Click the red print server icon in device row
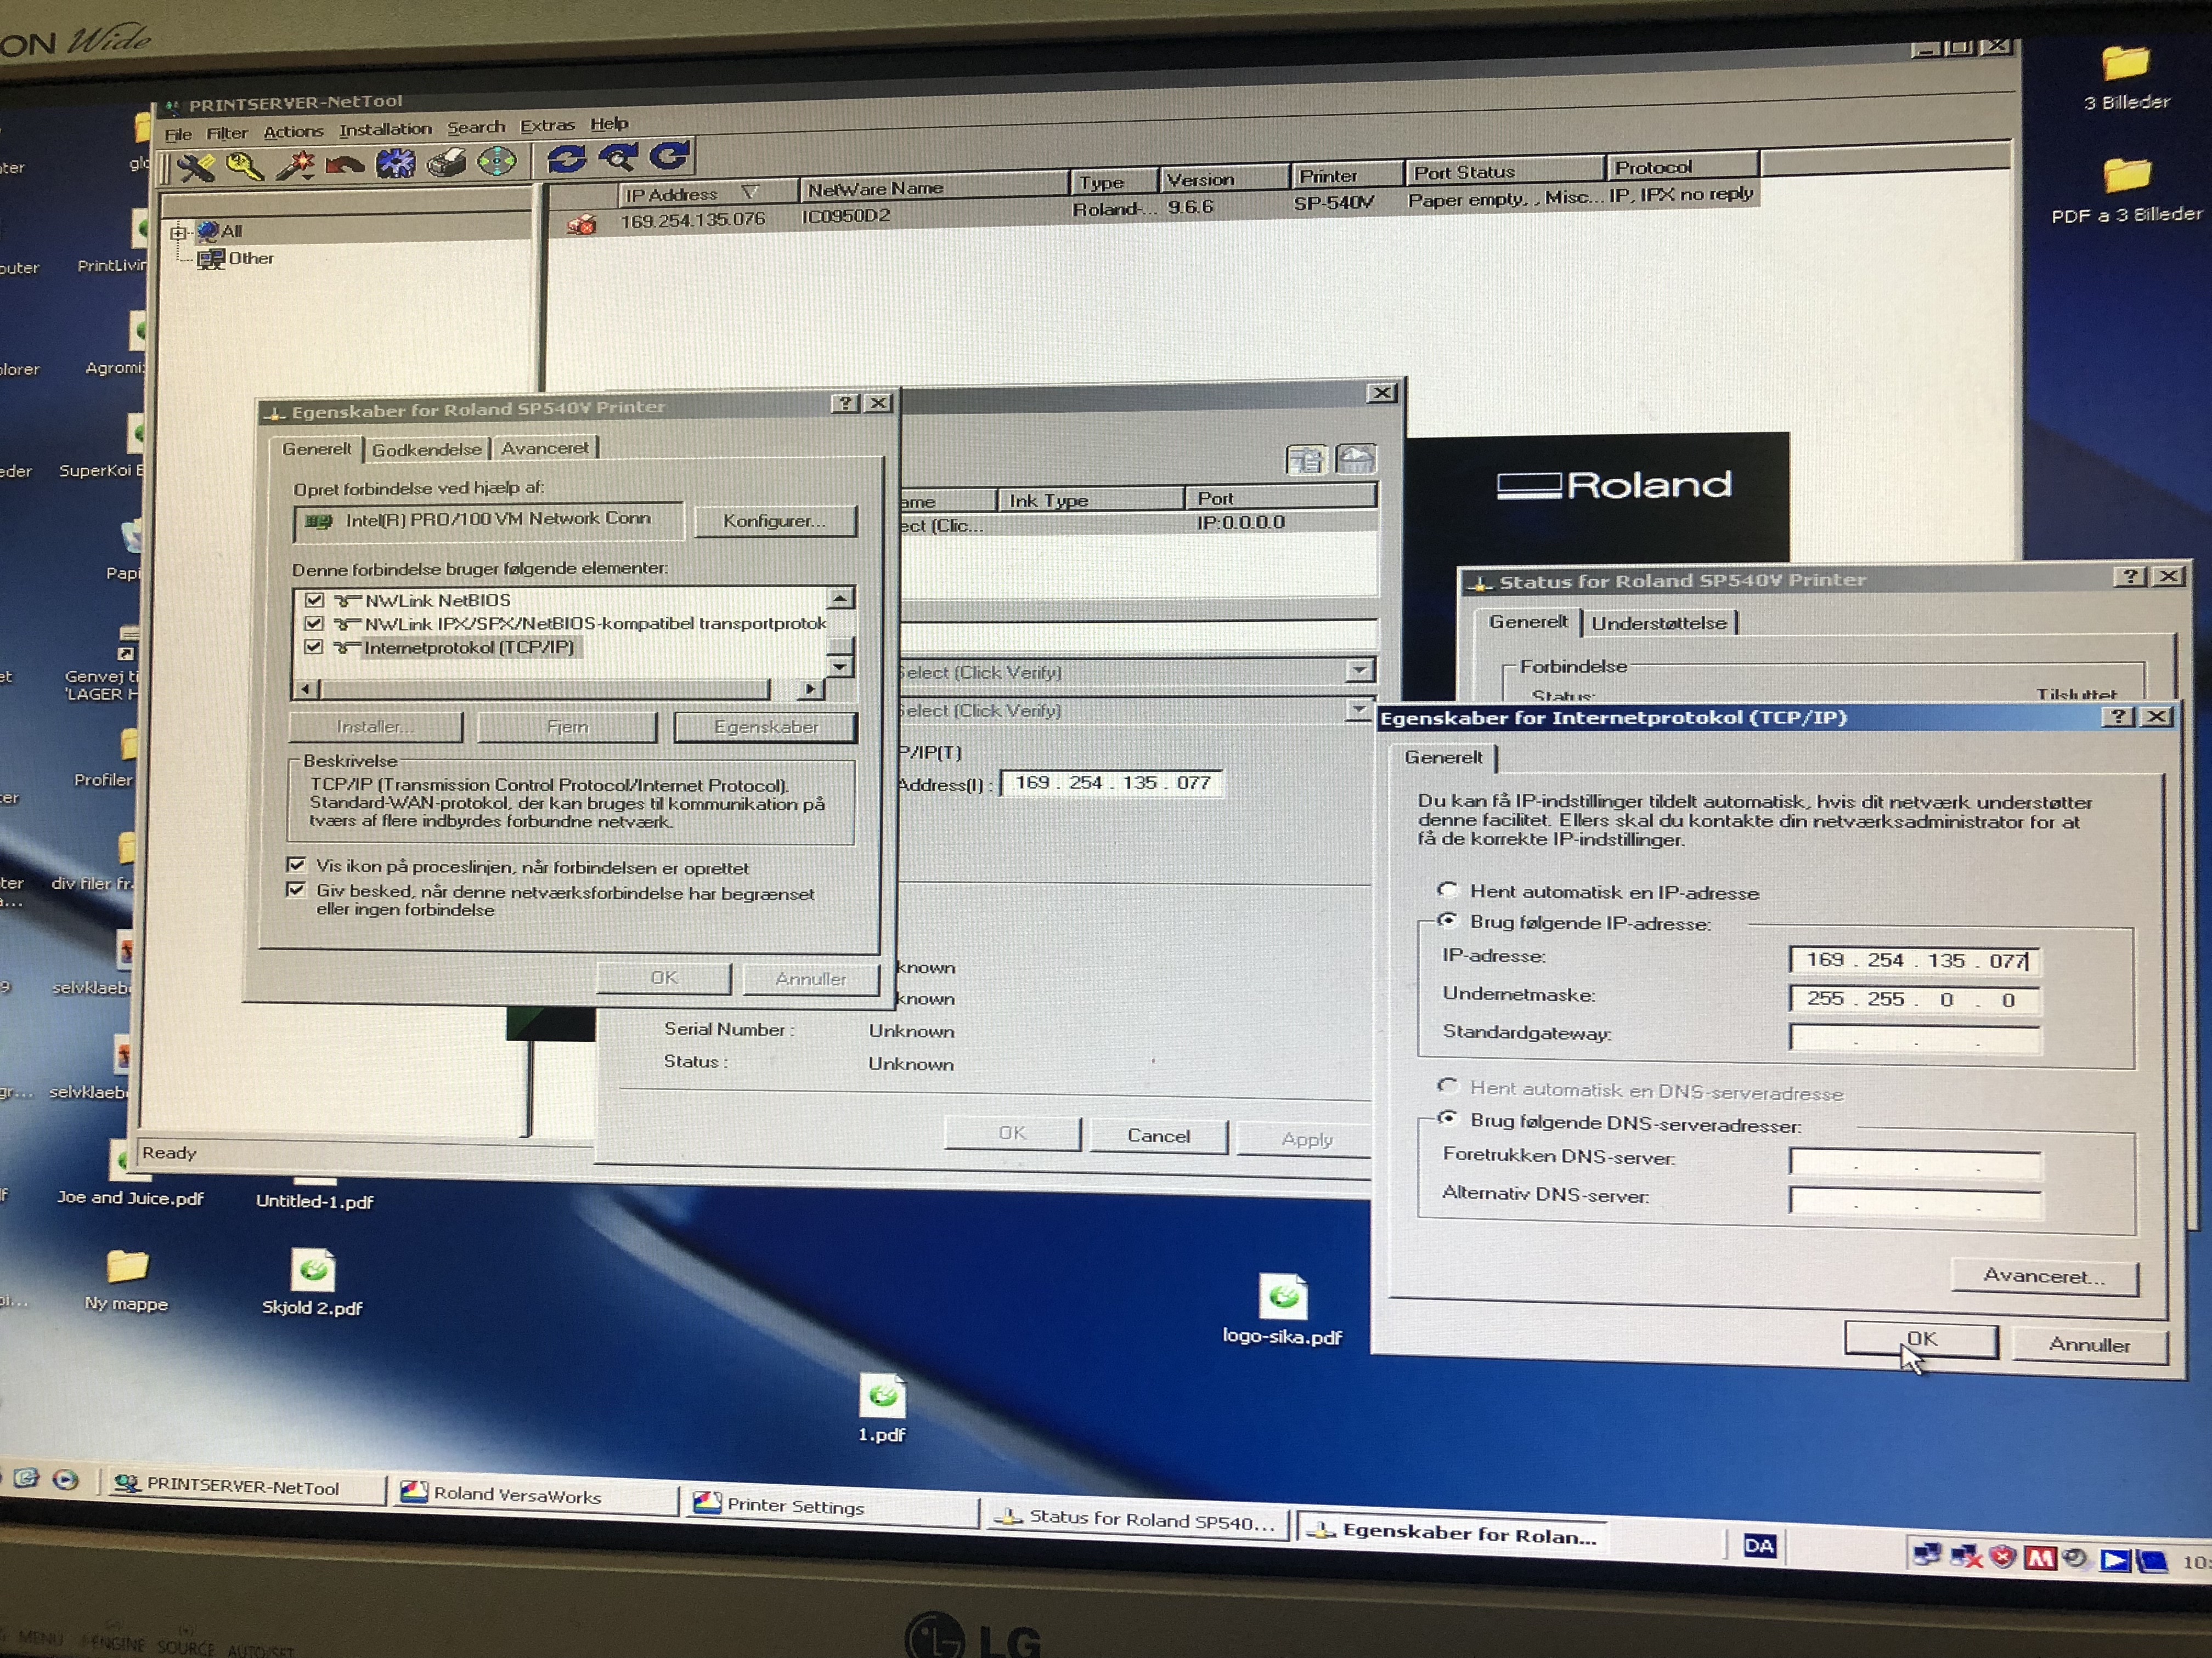 pyautogui.click(x=582, y=225)
